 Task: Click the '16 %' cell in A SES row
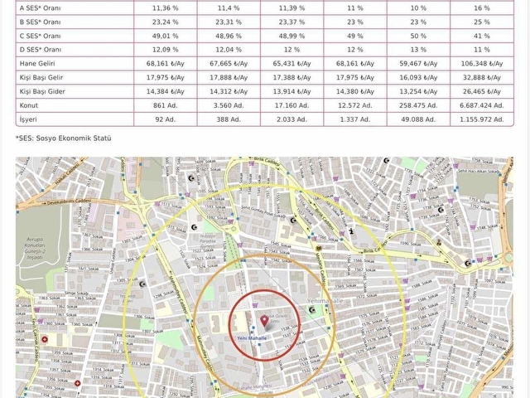pos(482,7)
